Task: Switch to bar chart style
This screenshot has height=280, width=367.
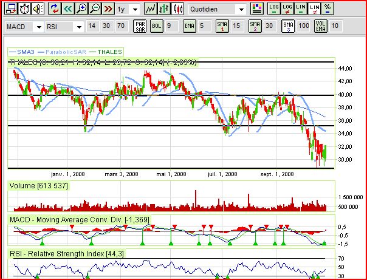Action: point(164,9)
